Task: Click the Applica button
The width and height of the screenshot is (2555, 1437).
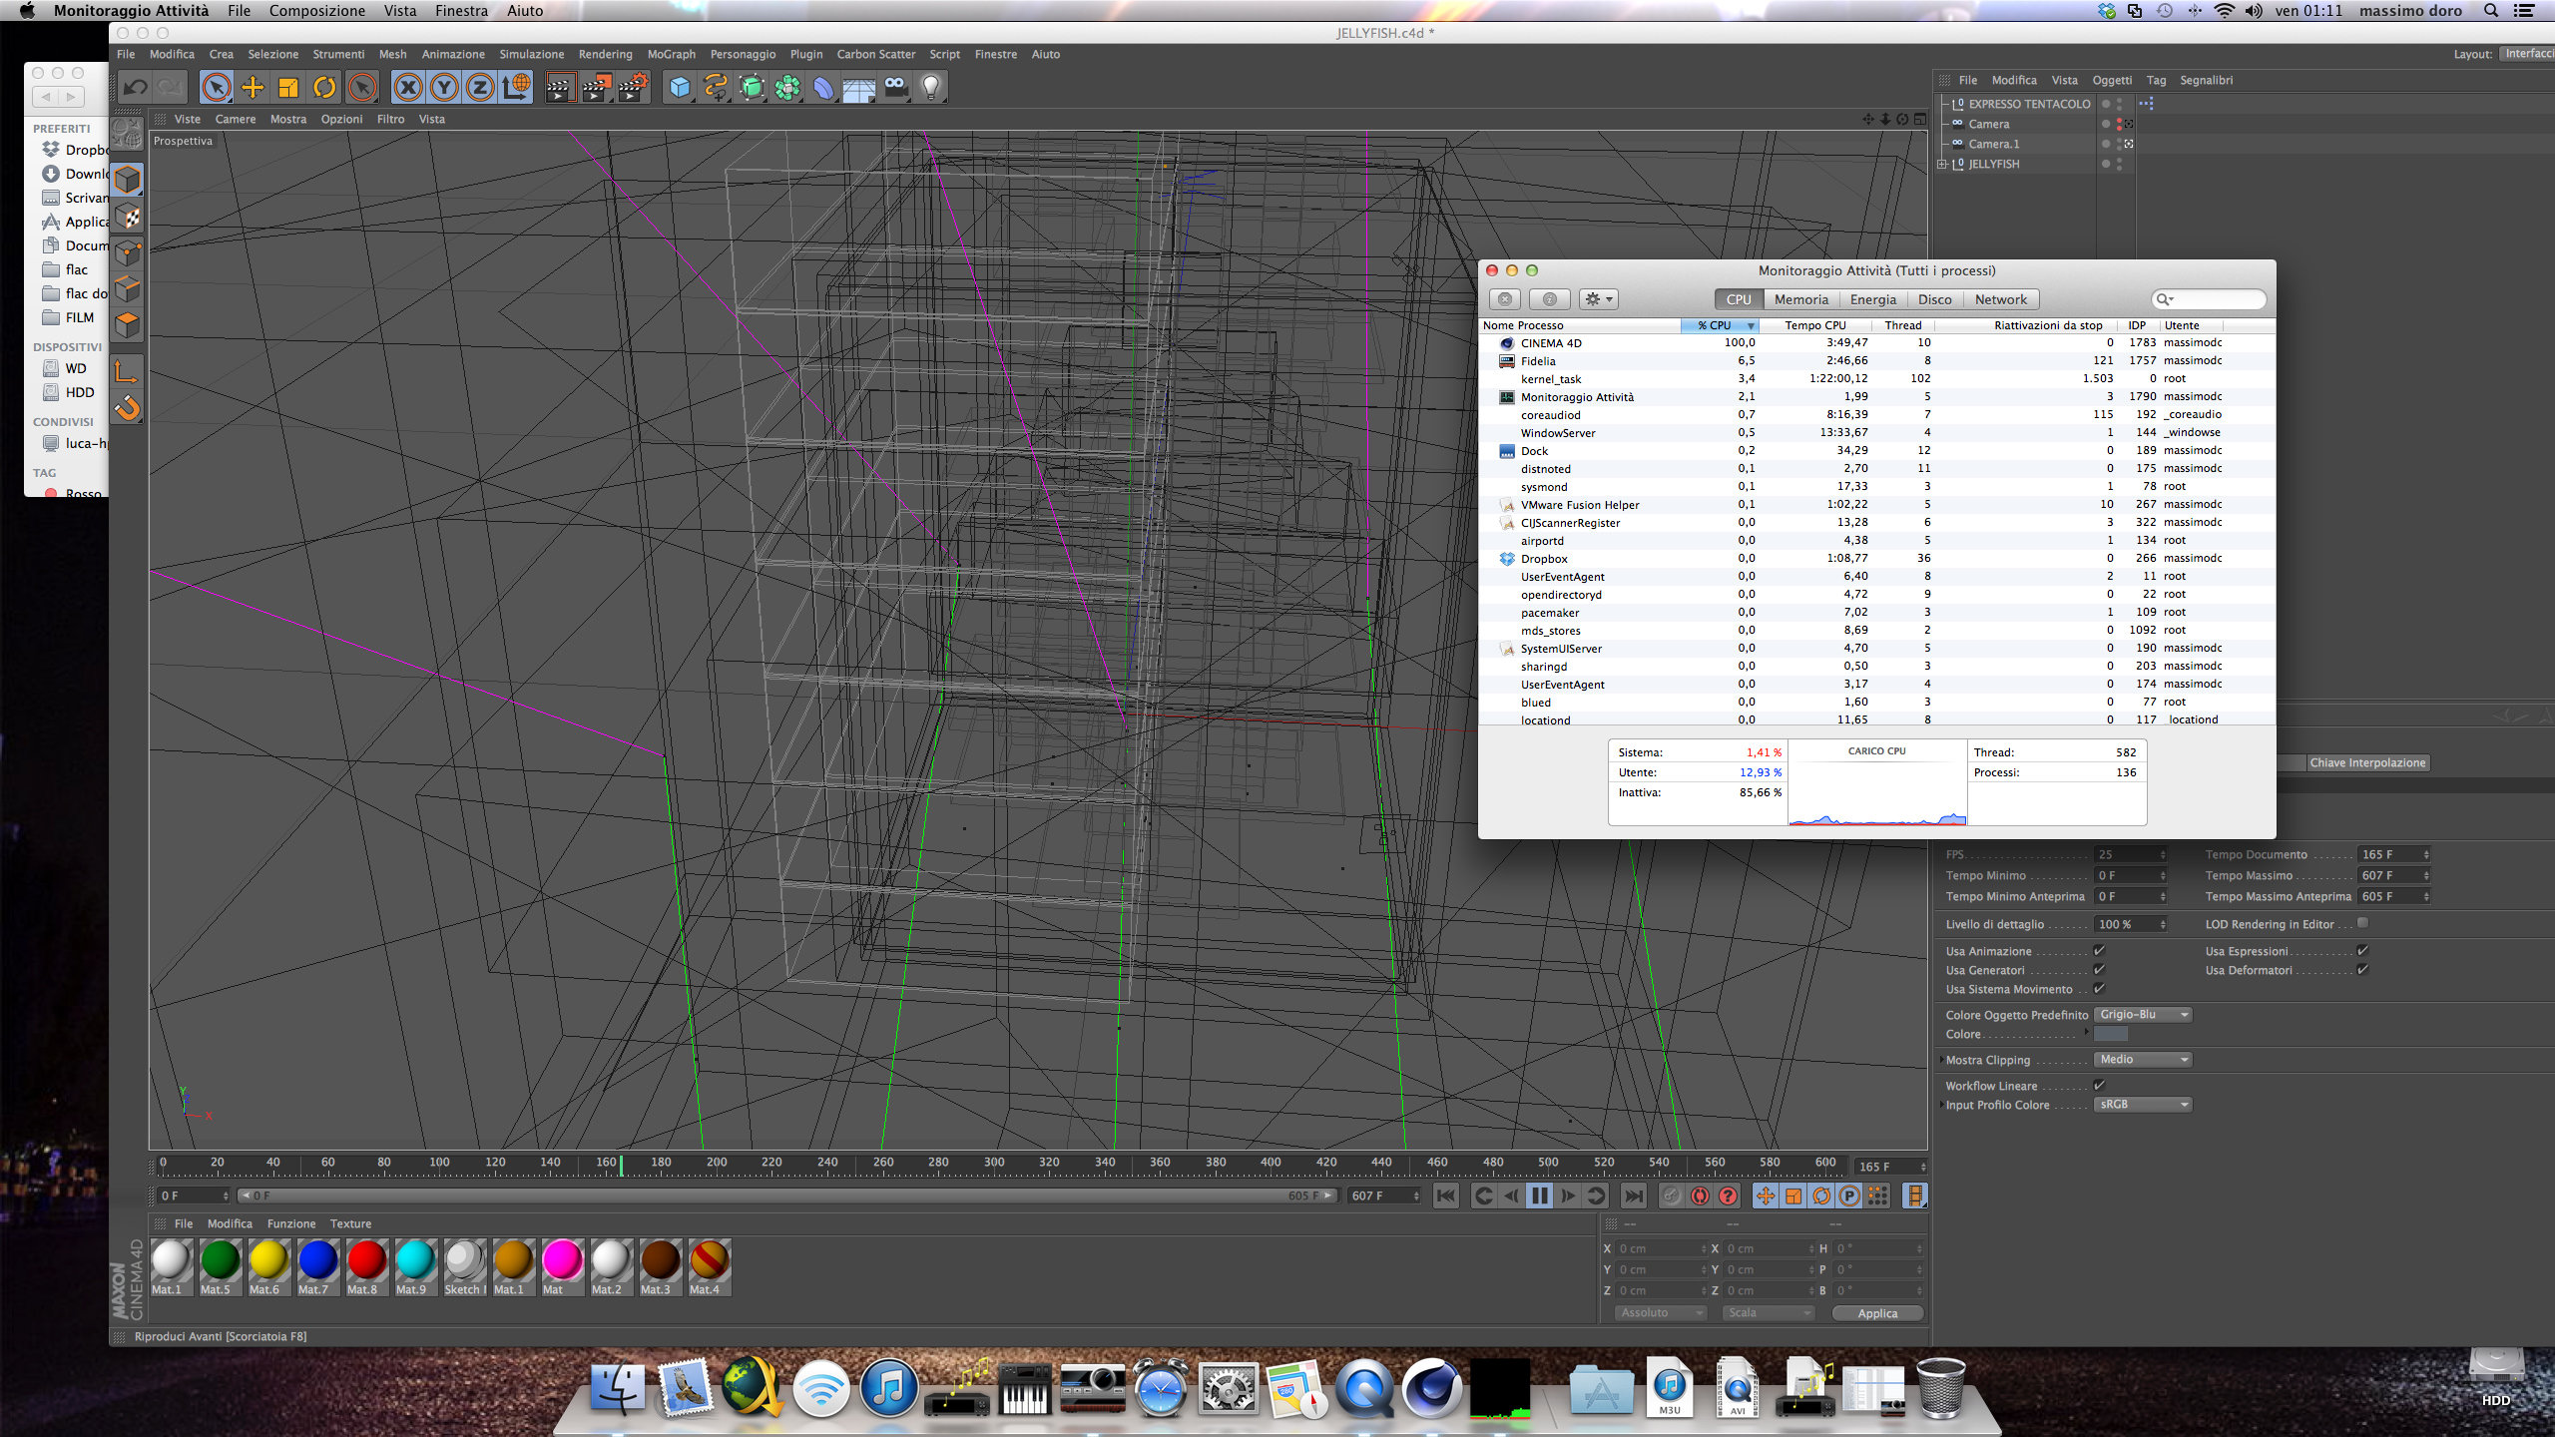Action: click(1876, 1313)
